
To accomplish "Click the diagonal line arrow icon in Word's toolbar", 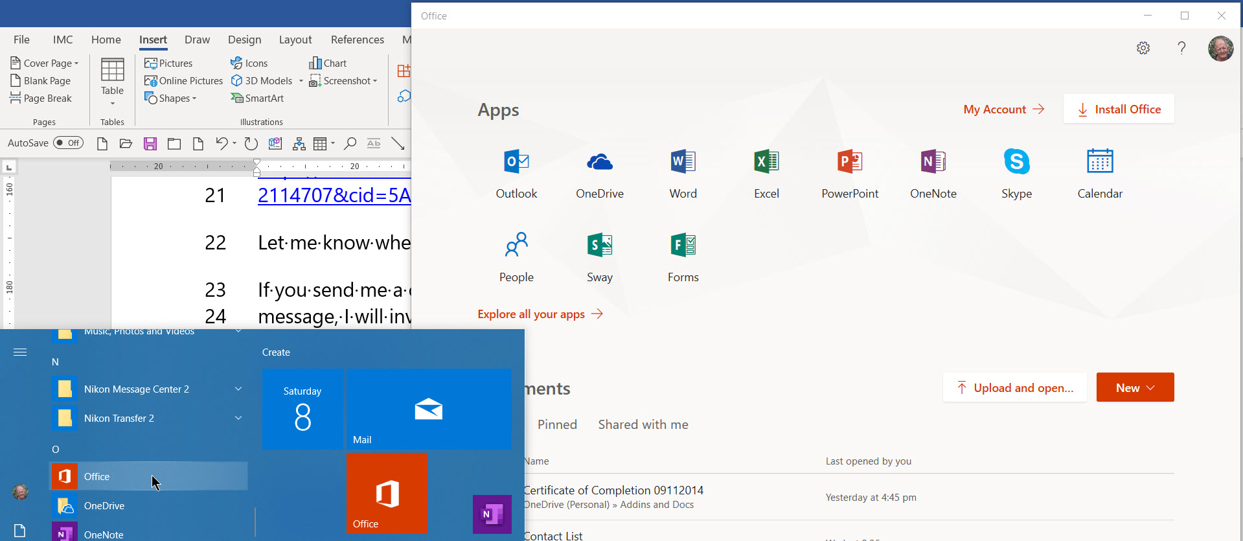I will pyautogui.click(x=398, y=143).
